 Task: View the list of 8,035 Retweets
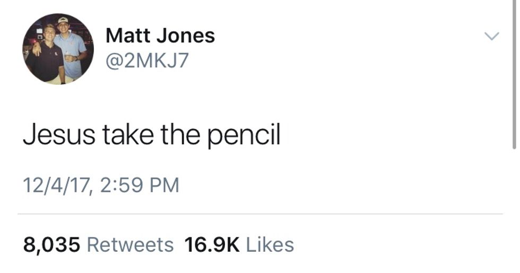tap(99, 244)
